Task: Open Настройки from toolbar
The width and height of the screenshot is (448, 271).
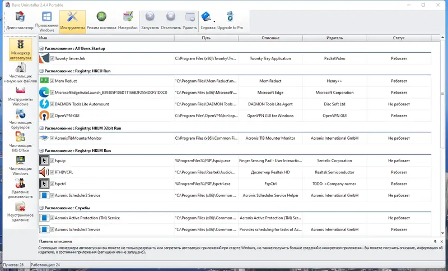Action: pyautogui.click(x=128, y=21)
